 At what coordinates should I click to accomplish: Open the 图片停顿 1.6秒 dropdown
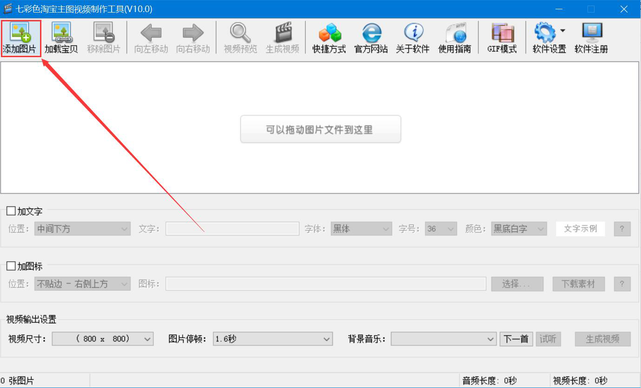[x=273, y=339]
